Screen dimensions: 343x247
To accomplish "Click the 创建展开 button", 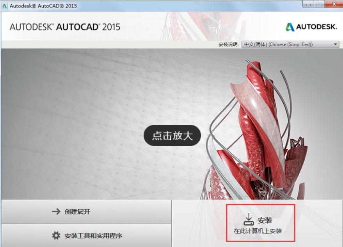I will coord(86,211).
